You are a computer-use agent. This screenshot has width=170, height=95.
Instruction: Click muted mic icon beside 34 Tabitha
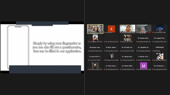pos(104,60)
